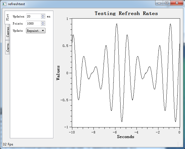Click the resize grip in status bar
This screenshot has height=149, width=185.
point(181,145)
